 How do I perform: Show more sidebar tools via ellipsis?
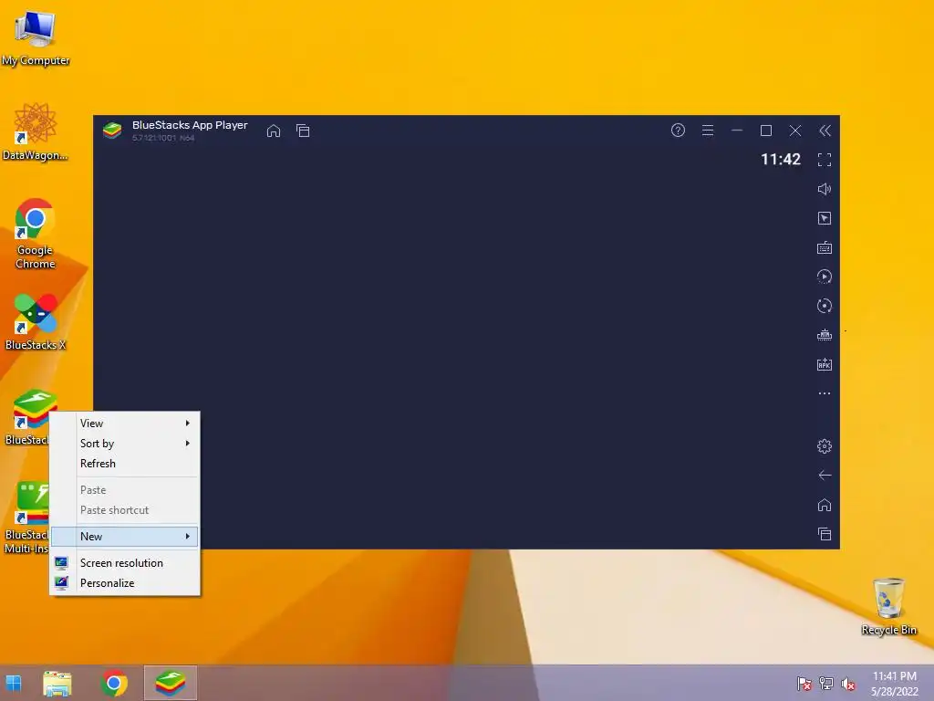[x=825, y=393]
